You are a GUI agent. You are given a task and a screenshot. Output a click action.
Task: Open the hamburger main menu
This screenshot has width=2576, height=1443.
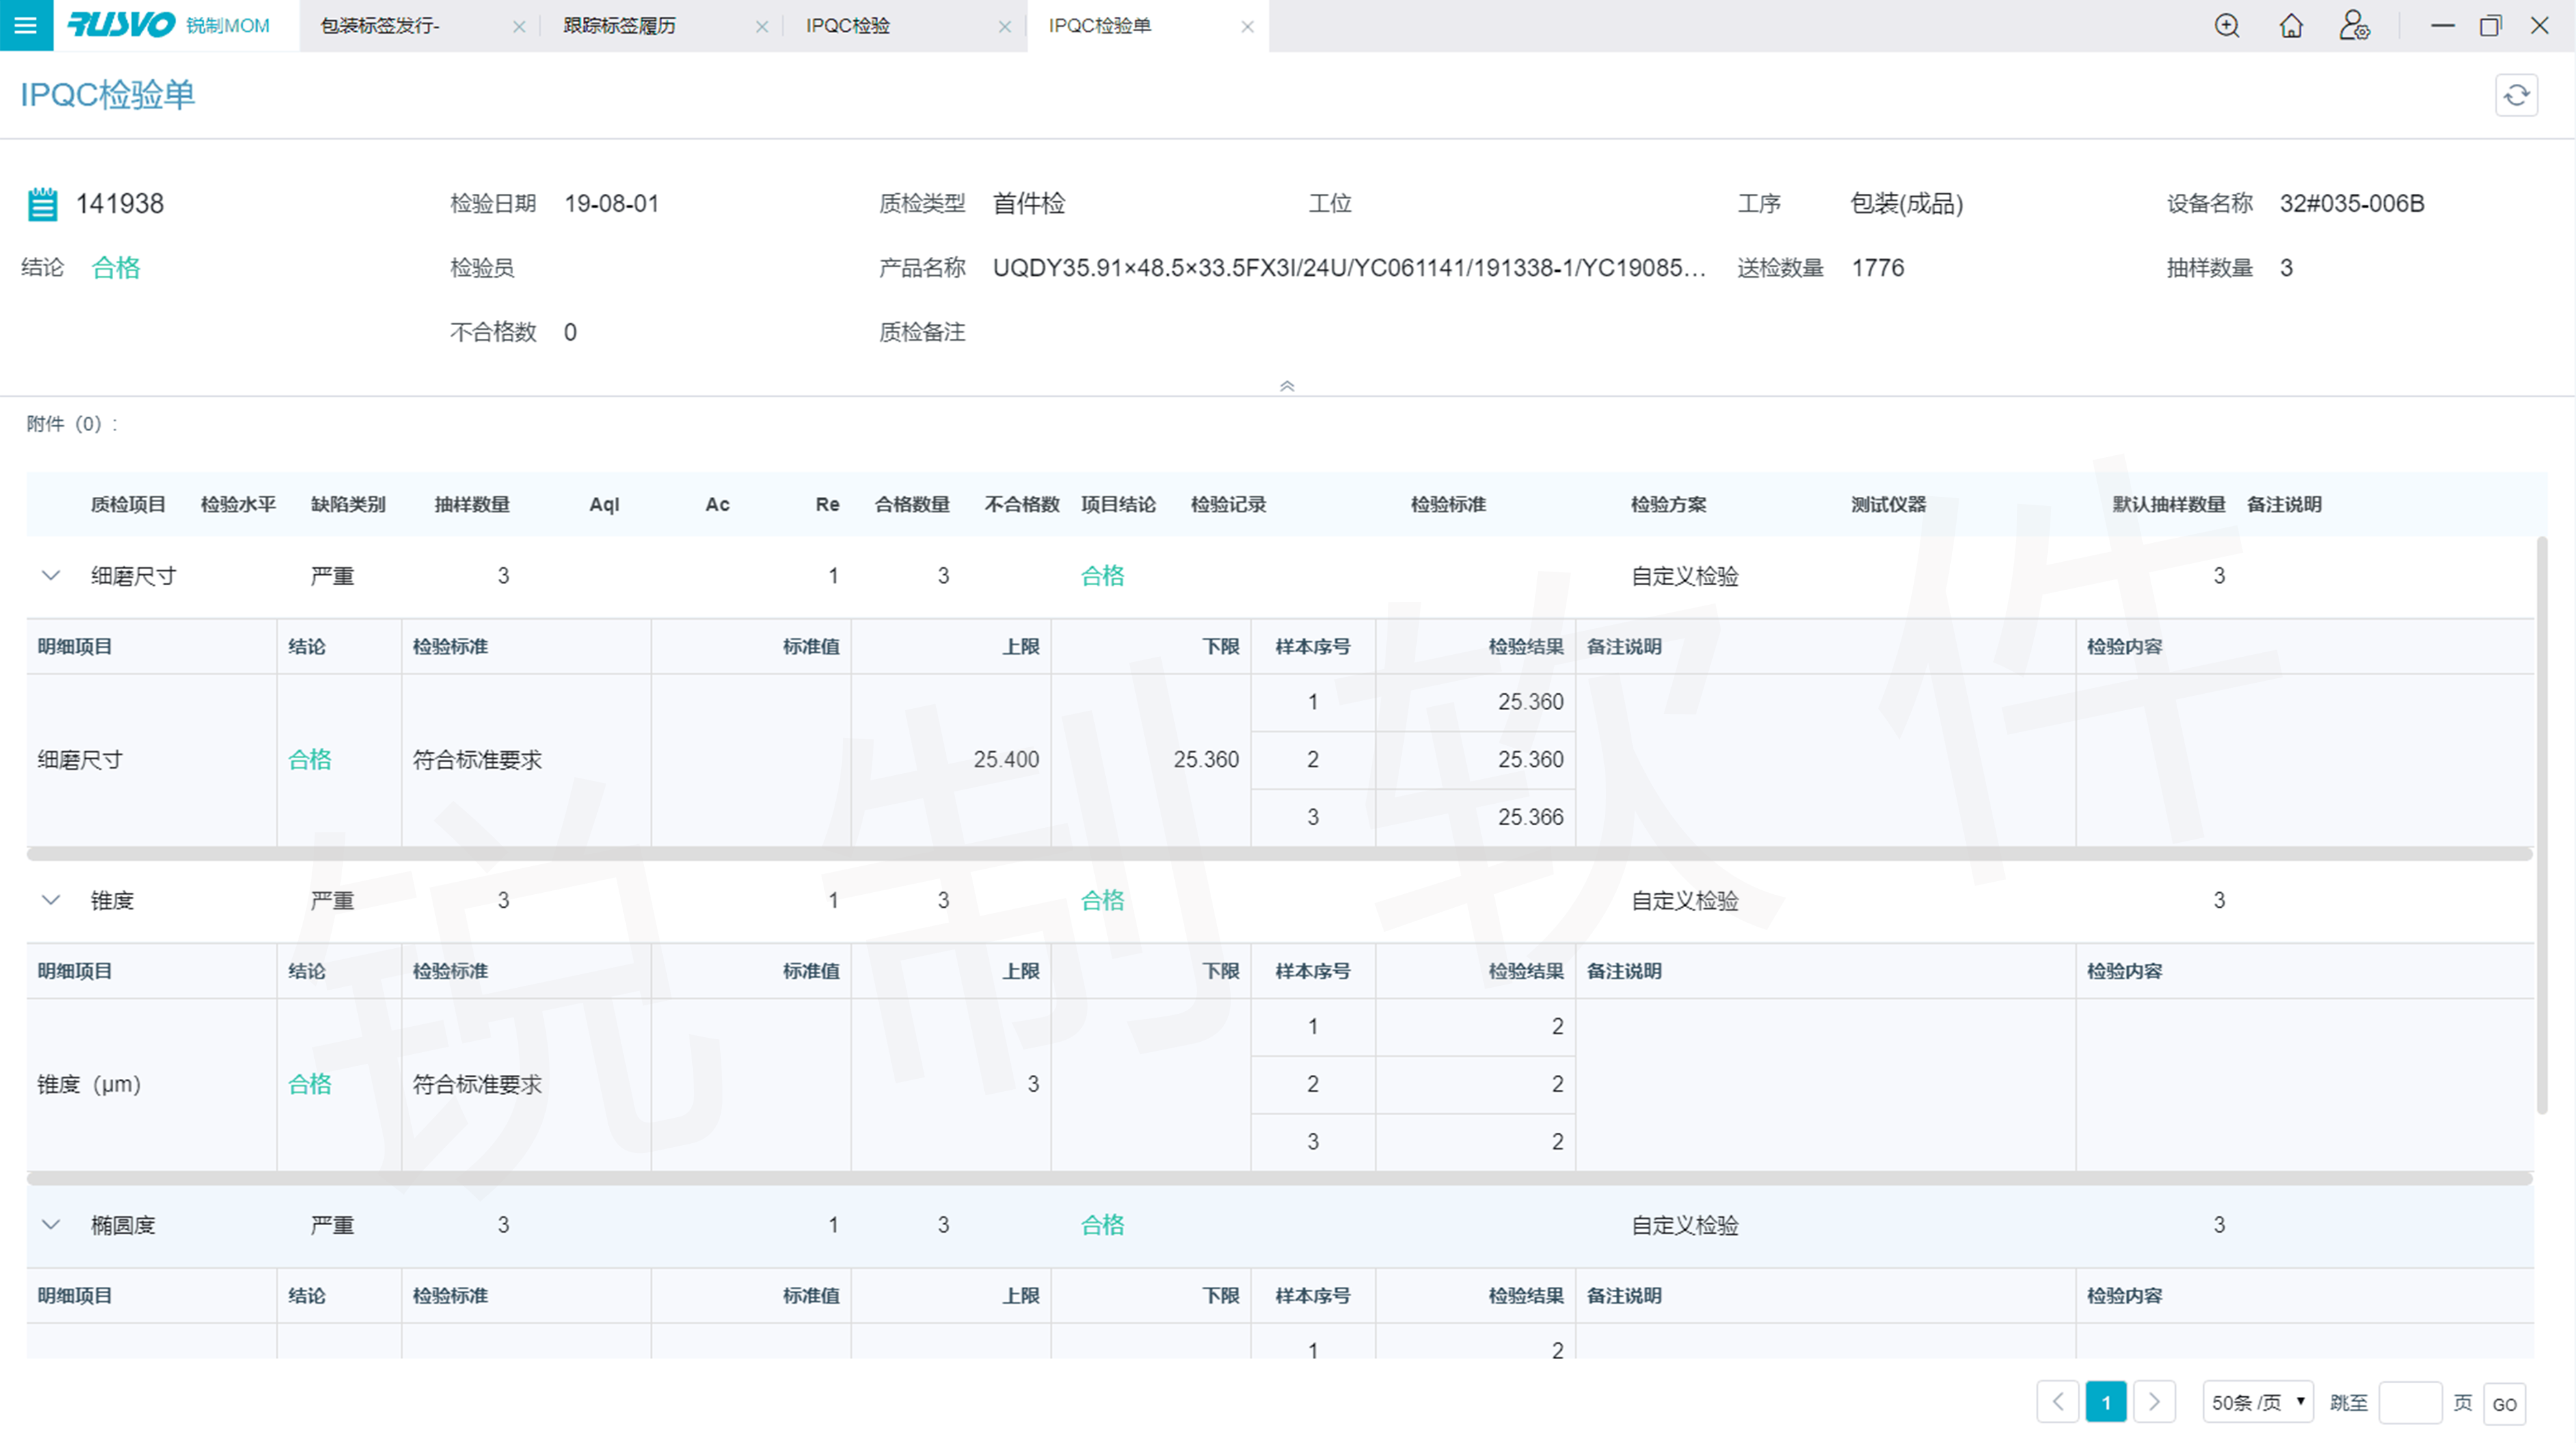pyautogui.click(x=26, y=26)
